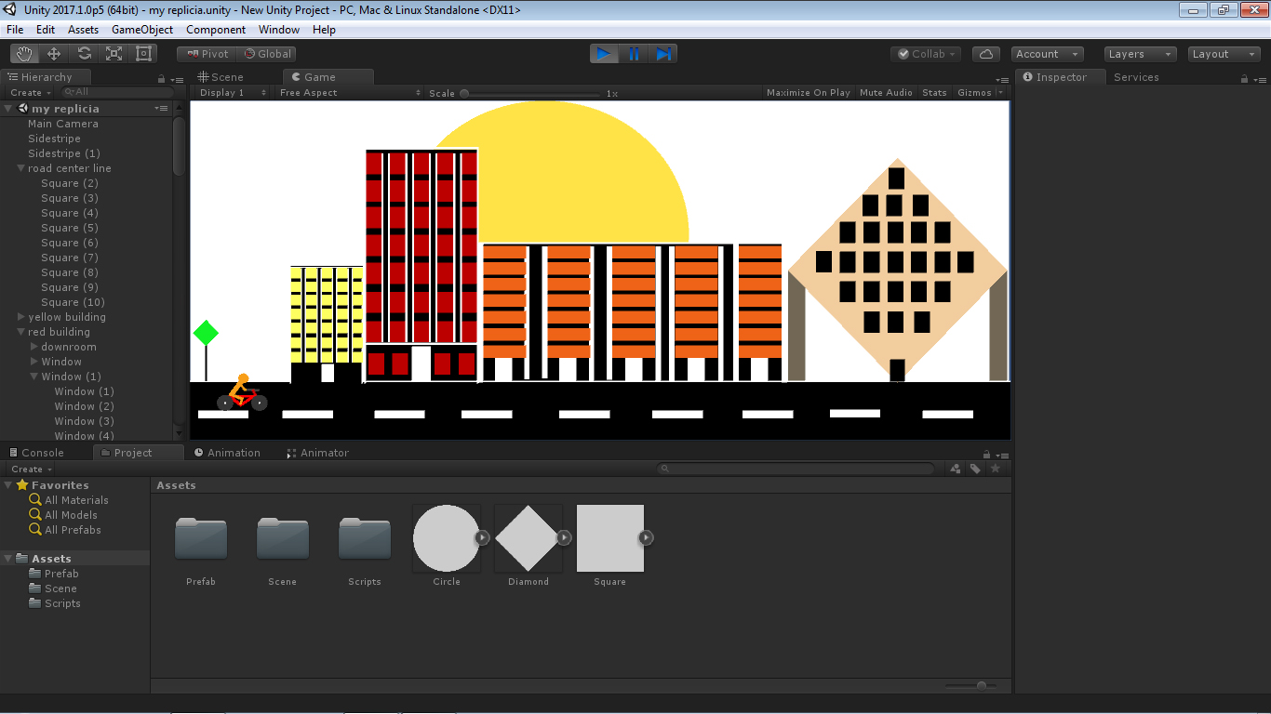Select the Move tool
Screen dimensions: 1271x714
pos(54,54)
